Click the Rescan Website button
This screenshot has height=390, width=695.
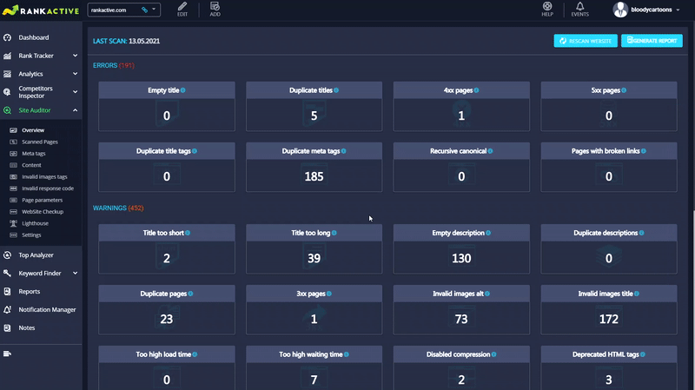coord(586,41)
